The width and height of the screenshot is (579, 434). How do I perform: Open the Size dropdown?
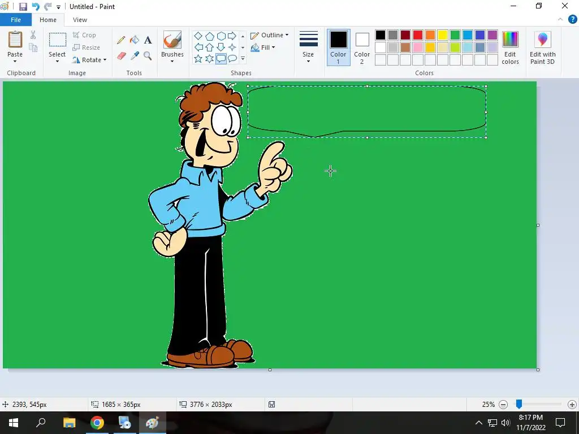point(308,46)
